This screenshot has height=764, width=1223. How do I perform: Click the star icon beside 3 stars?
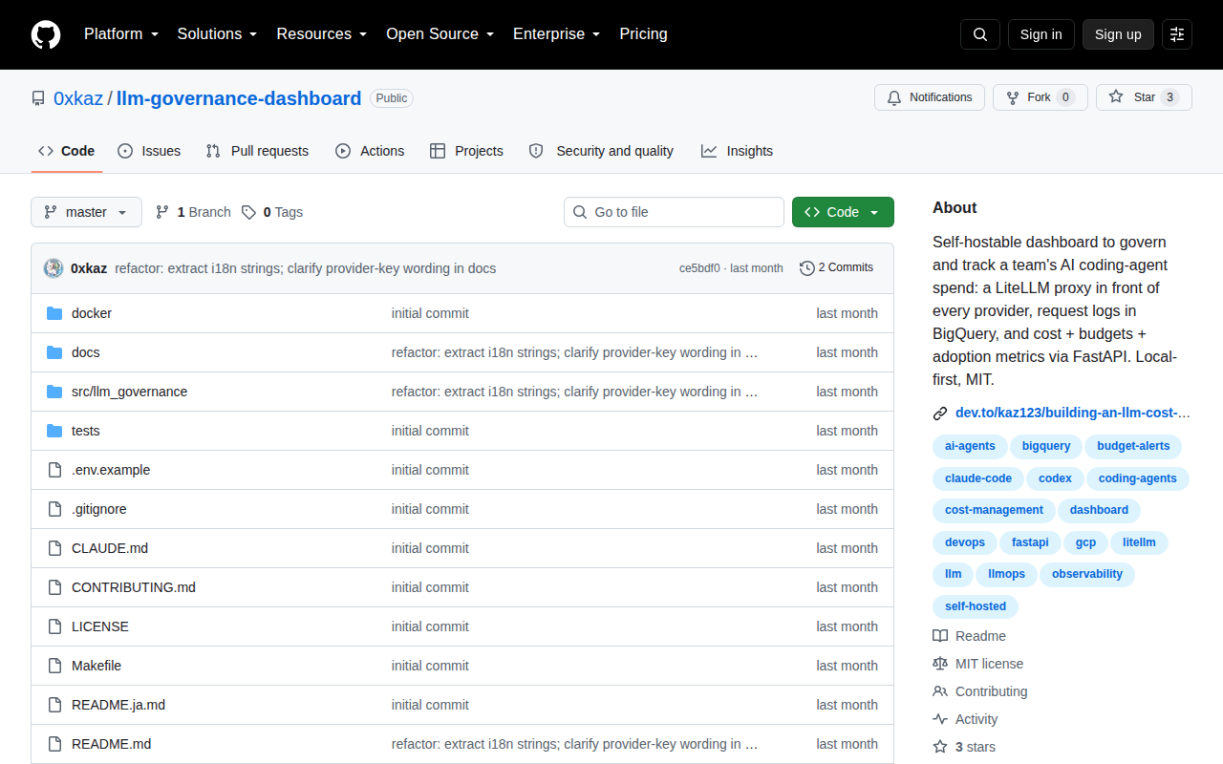[x=940, y=747]
